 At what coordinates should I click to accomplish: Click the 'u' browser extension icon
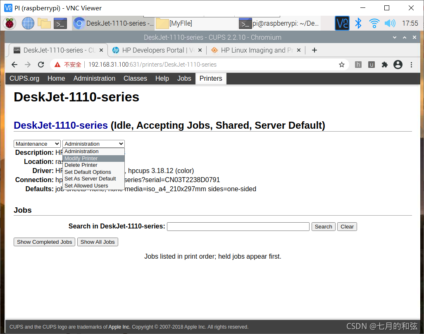(372, 65)
